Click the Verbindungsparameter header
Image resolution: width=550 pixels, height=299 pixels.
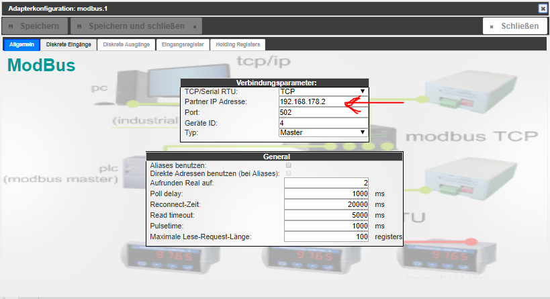coord(275,83)
